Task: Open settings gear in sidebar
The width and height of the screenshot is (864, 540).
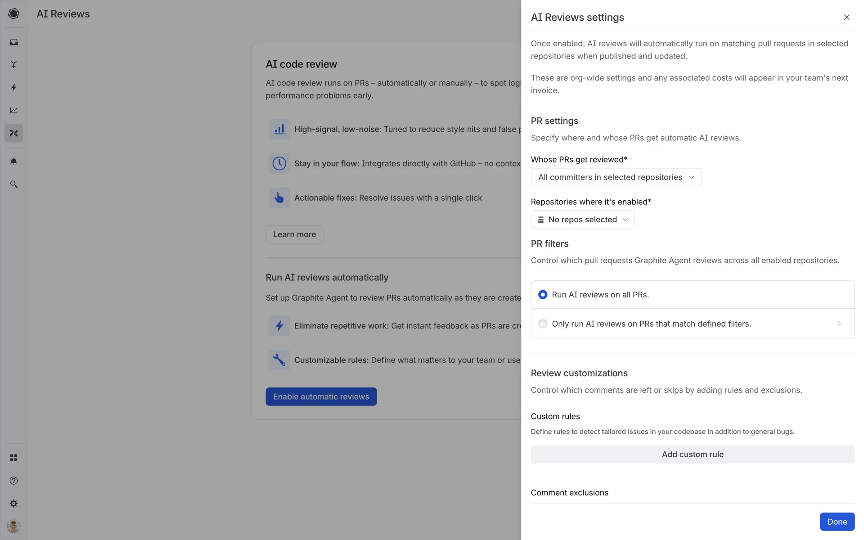Action: click(x=13, y=504)
